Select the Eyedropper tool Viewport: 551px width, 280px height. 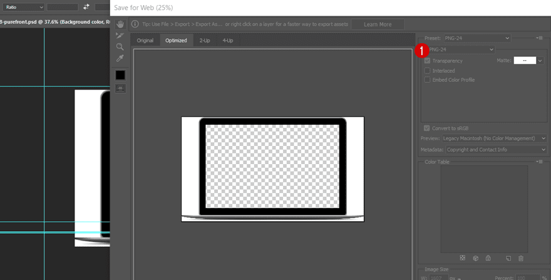click(x=120, y=58)
